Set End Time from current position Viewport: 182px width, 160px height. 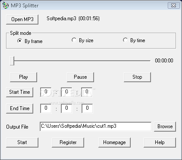(x=20, y=108)
